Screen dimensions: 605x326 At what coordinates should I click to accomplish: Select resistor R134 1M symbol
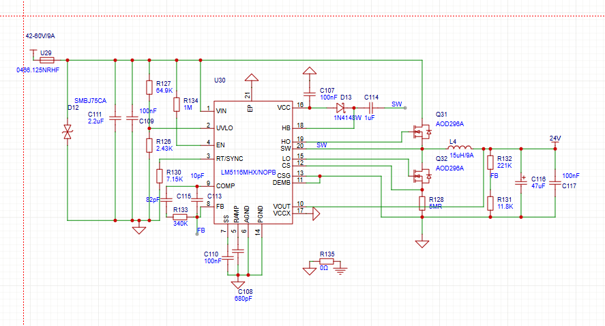(177, 104)
